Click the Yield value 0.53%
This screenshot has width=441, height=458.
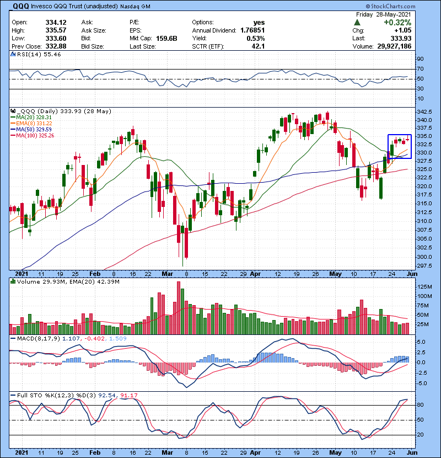pos(256,38)
